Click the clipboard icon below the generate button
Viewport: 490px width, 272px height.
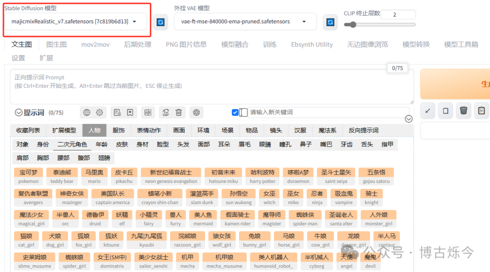[x=481, y=110]
